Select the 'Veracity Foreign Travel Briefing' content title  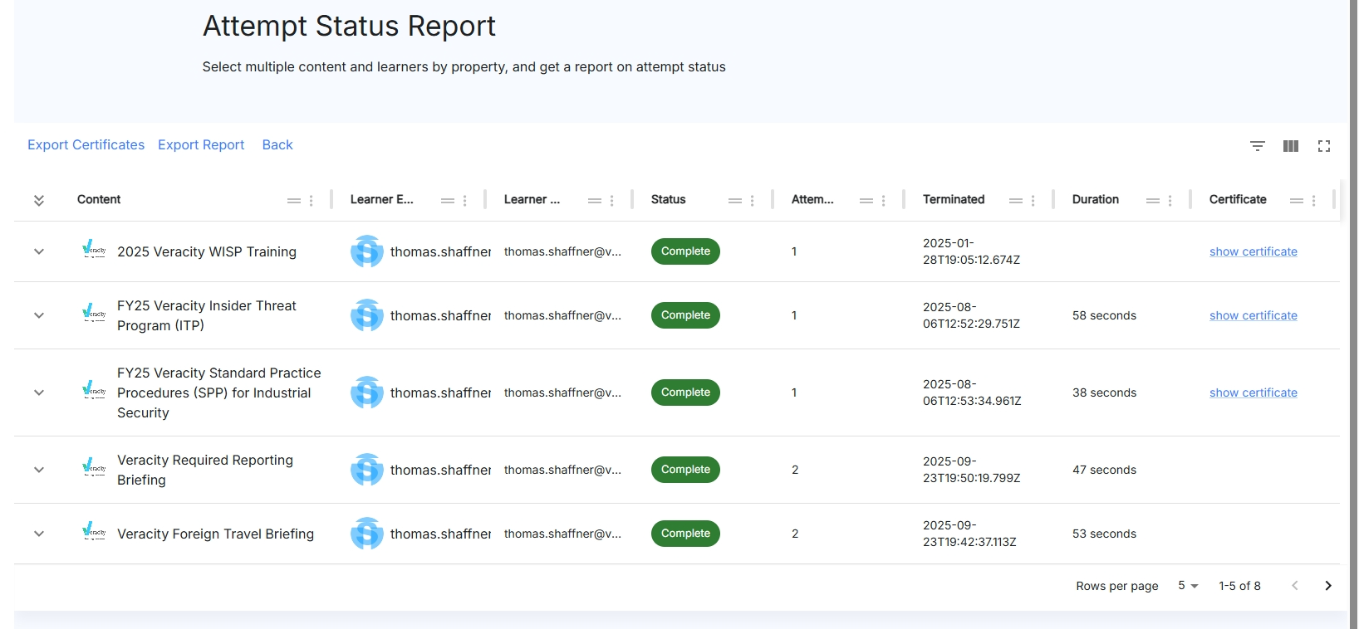pyautogui.click(x=216, y=534)
